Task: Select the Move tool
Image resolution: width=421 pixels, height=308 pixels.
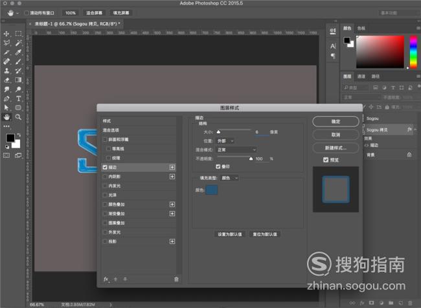Action: coord(6,34)
